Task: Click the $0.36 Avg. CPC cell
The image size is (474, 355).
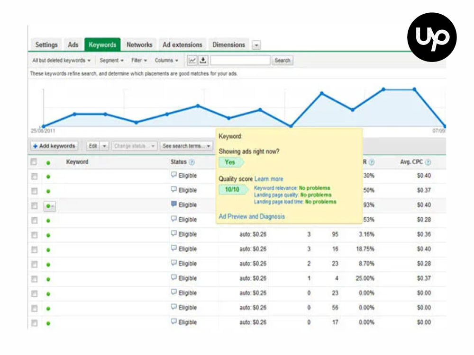Action: 424,234
